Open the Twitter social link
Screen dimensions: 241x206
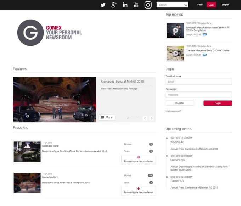(x=103, y=5)
